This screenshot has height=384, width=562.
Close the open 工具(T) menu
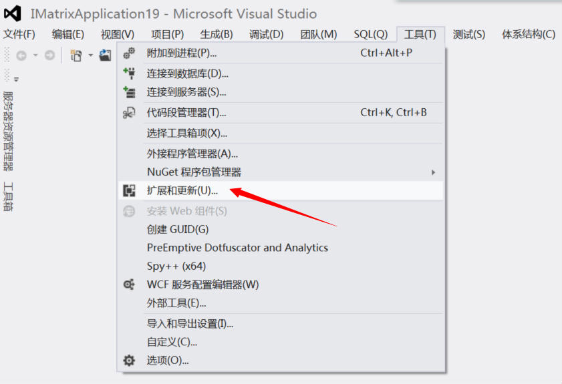coord(420,34)
